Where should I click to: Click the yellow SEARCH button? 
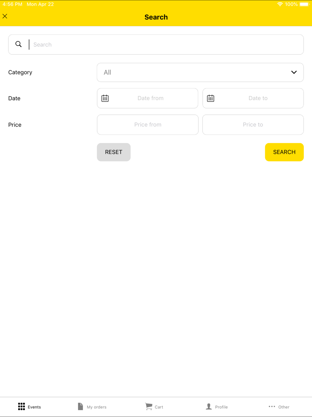tap(284, 152)
